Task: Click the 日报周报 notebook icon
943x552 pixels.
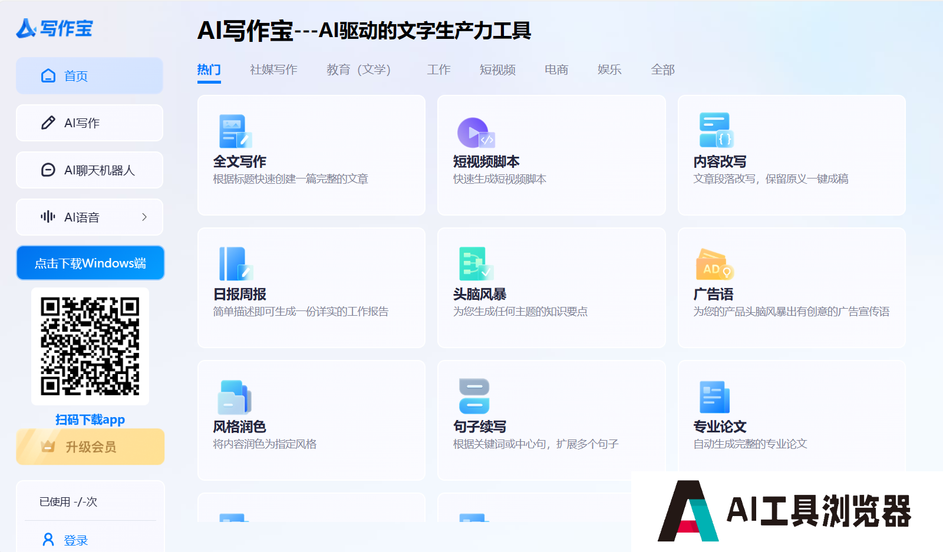Action: tap(236, 264)
